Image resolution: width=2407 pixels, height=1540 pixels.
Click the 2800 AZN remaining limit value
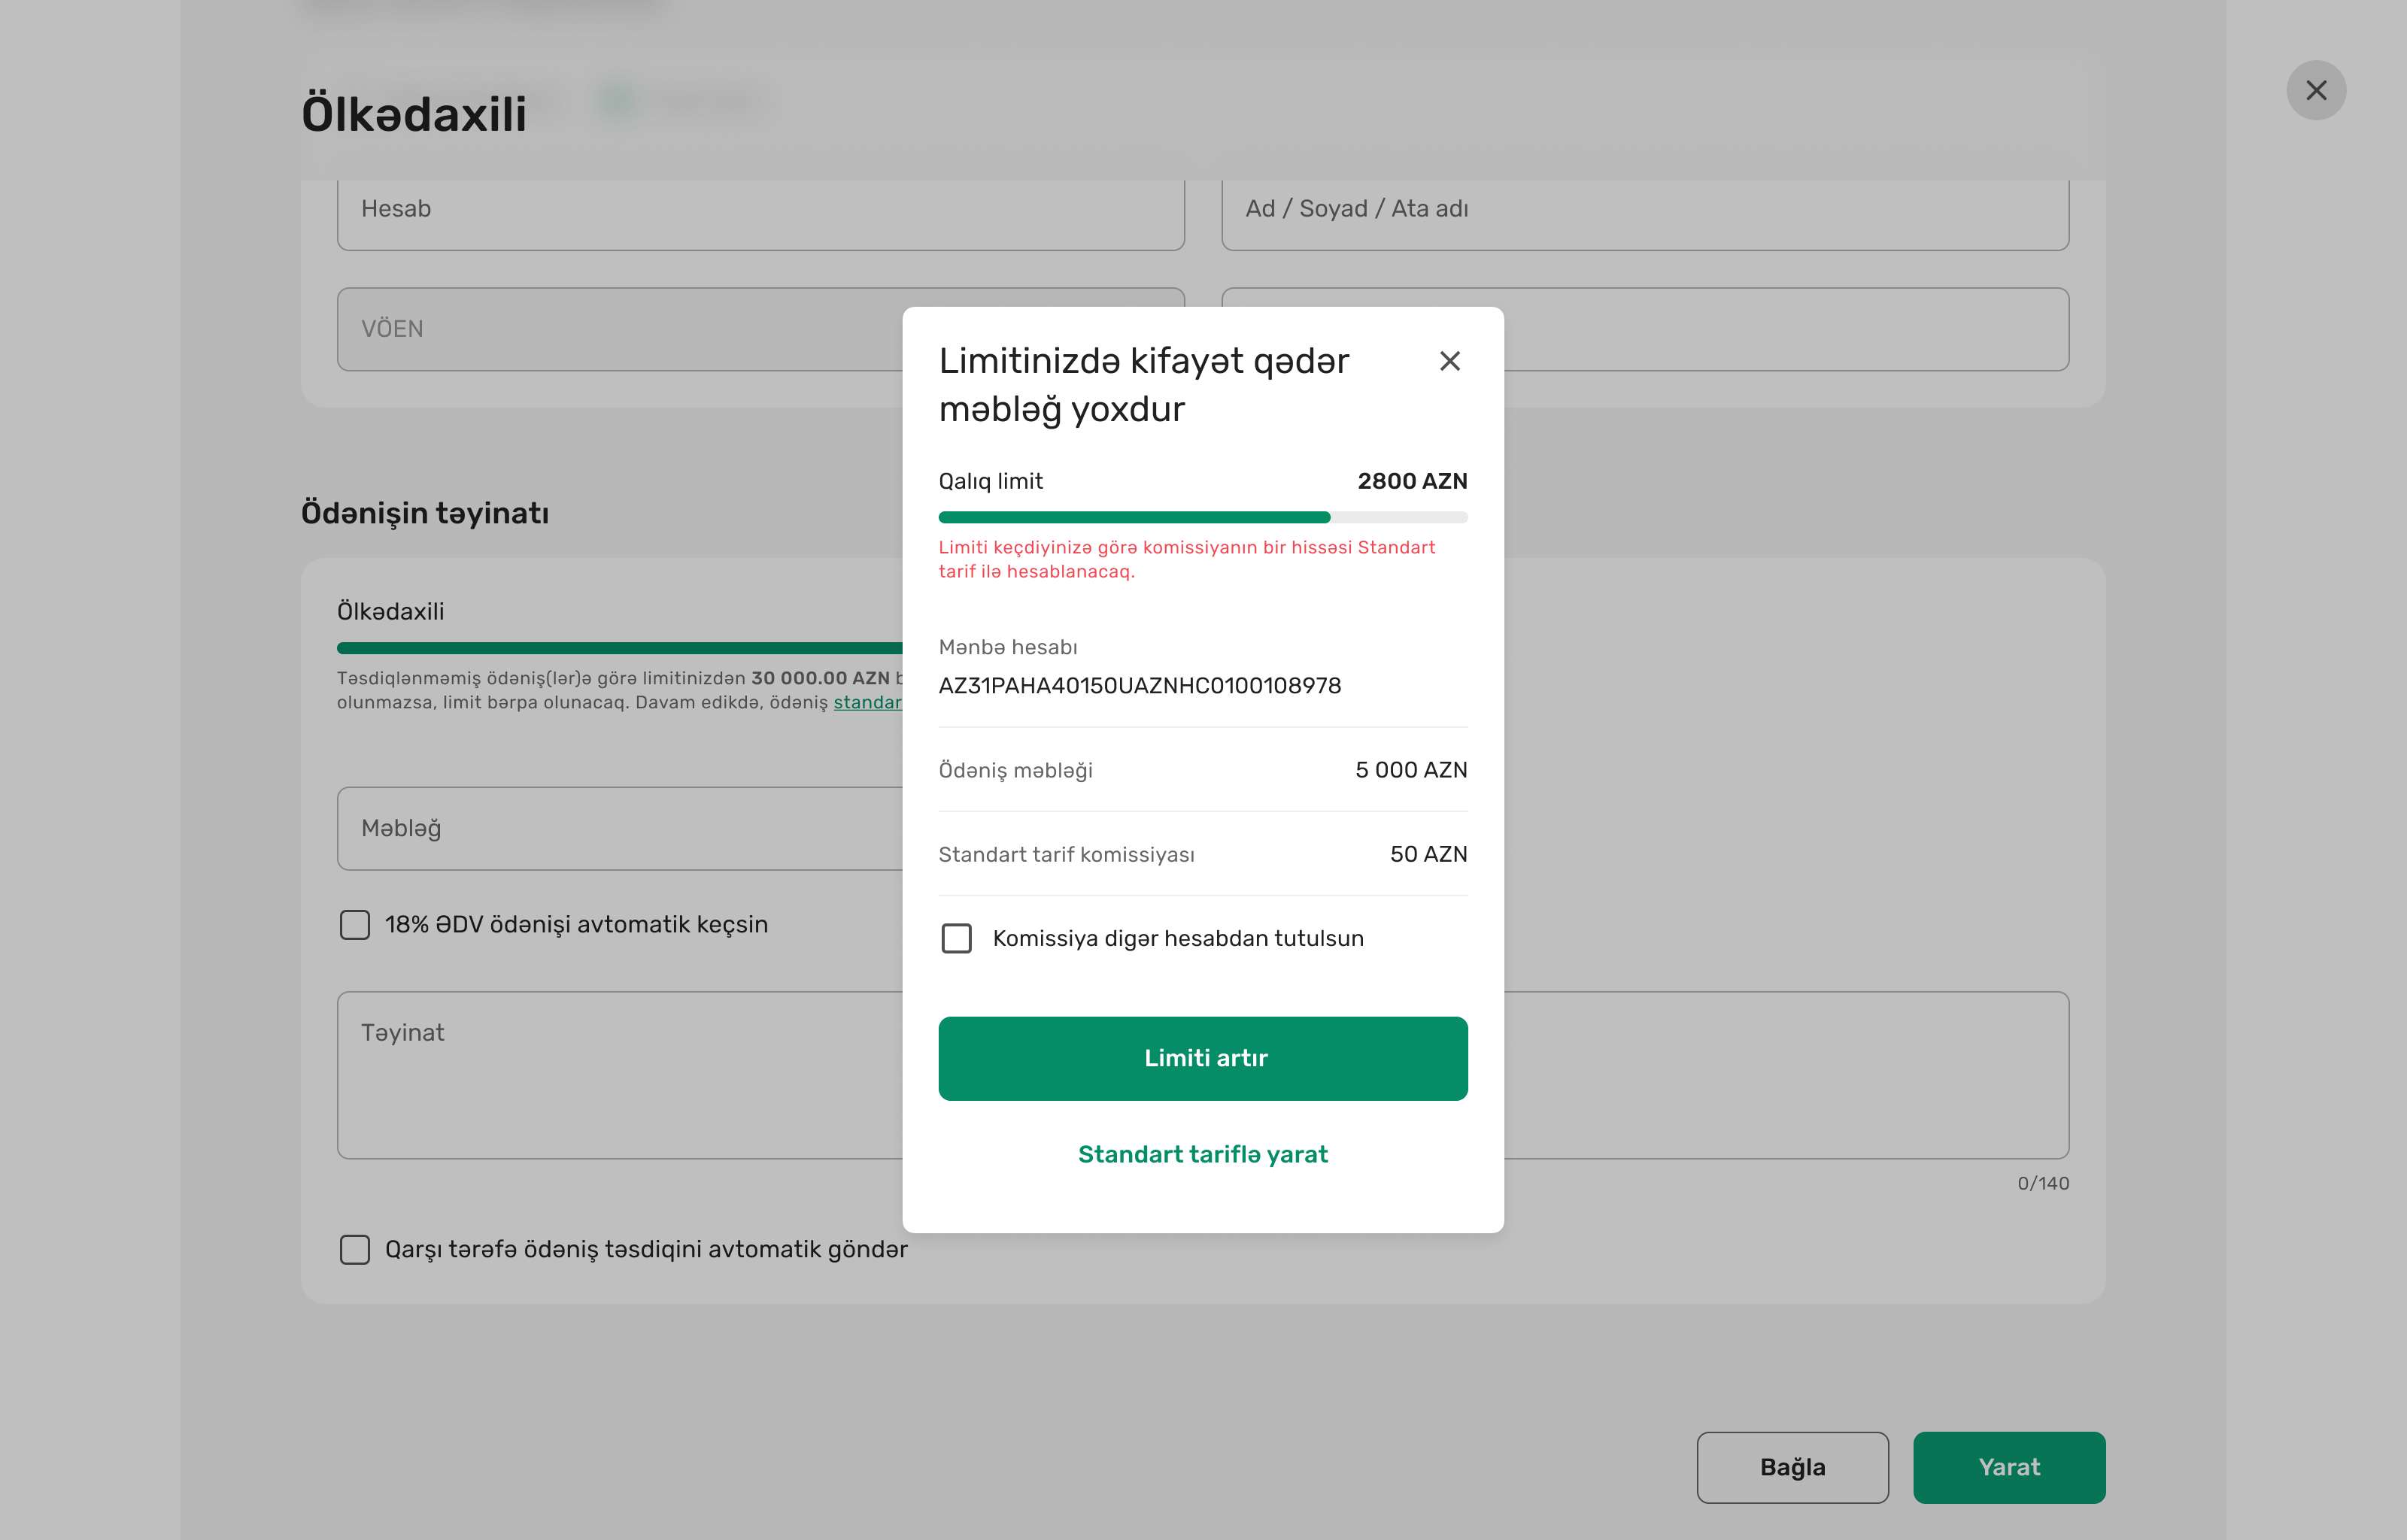coord(1411,481)
